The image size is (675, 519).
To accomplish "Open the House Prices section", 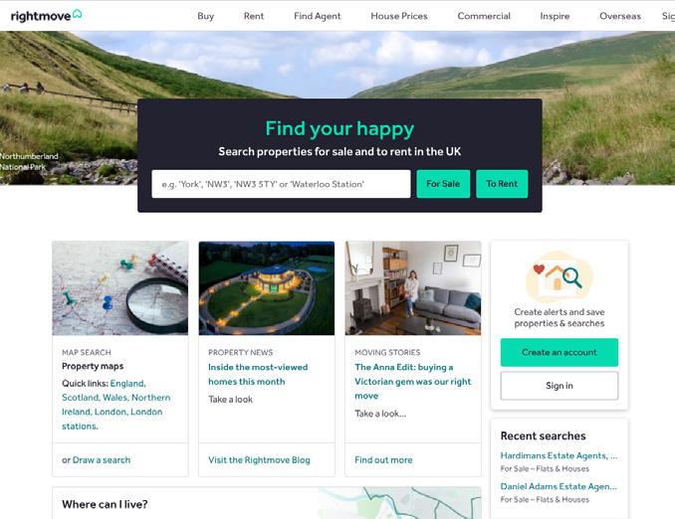I will 399,16.
